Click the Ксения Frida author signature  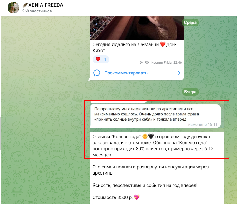point(161,62)
